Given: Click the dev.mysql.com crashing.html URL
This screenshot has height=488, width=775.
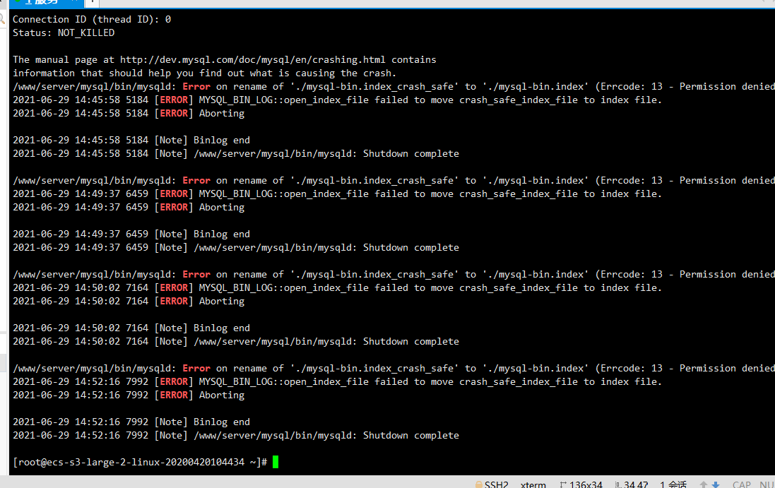Looking at the screenshot, I should pos(253,59).
